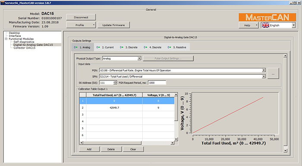The image size is (302, 166).
Task: Click the table's vertical scrollbar down arrow
Action: [x=176, y=139]
